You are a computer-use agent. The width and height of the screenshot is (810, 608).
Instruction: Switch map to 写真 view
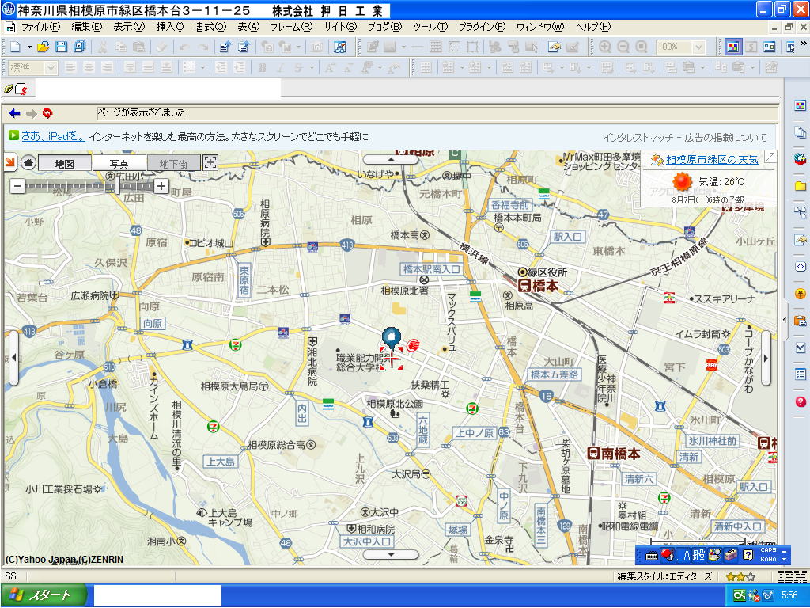[119, 163]
